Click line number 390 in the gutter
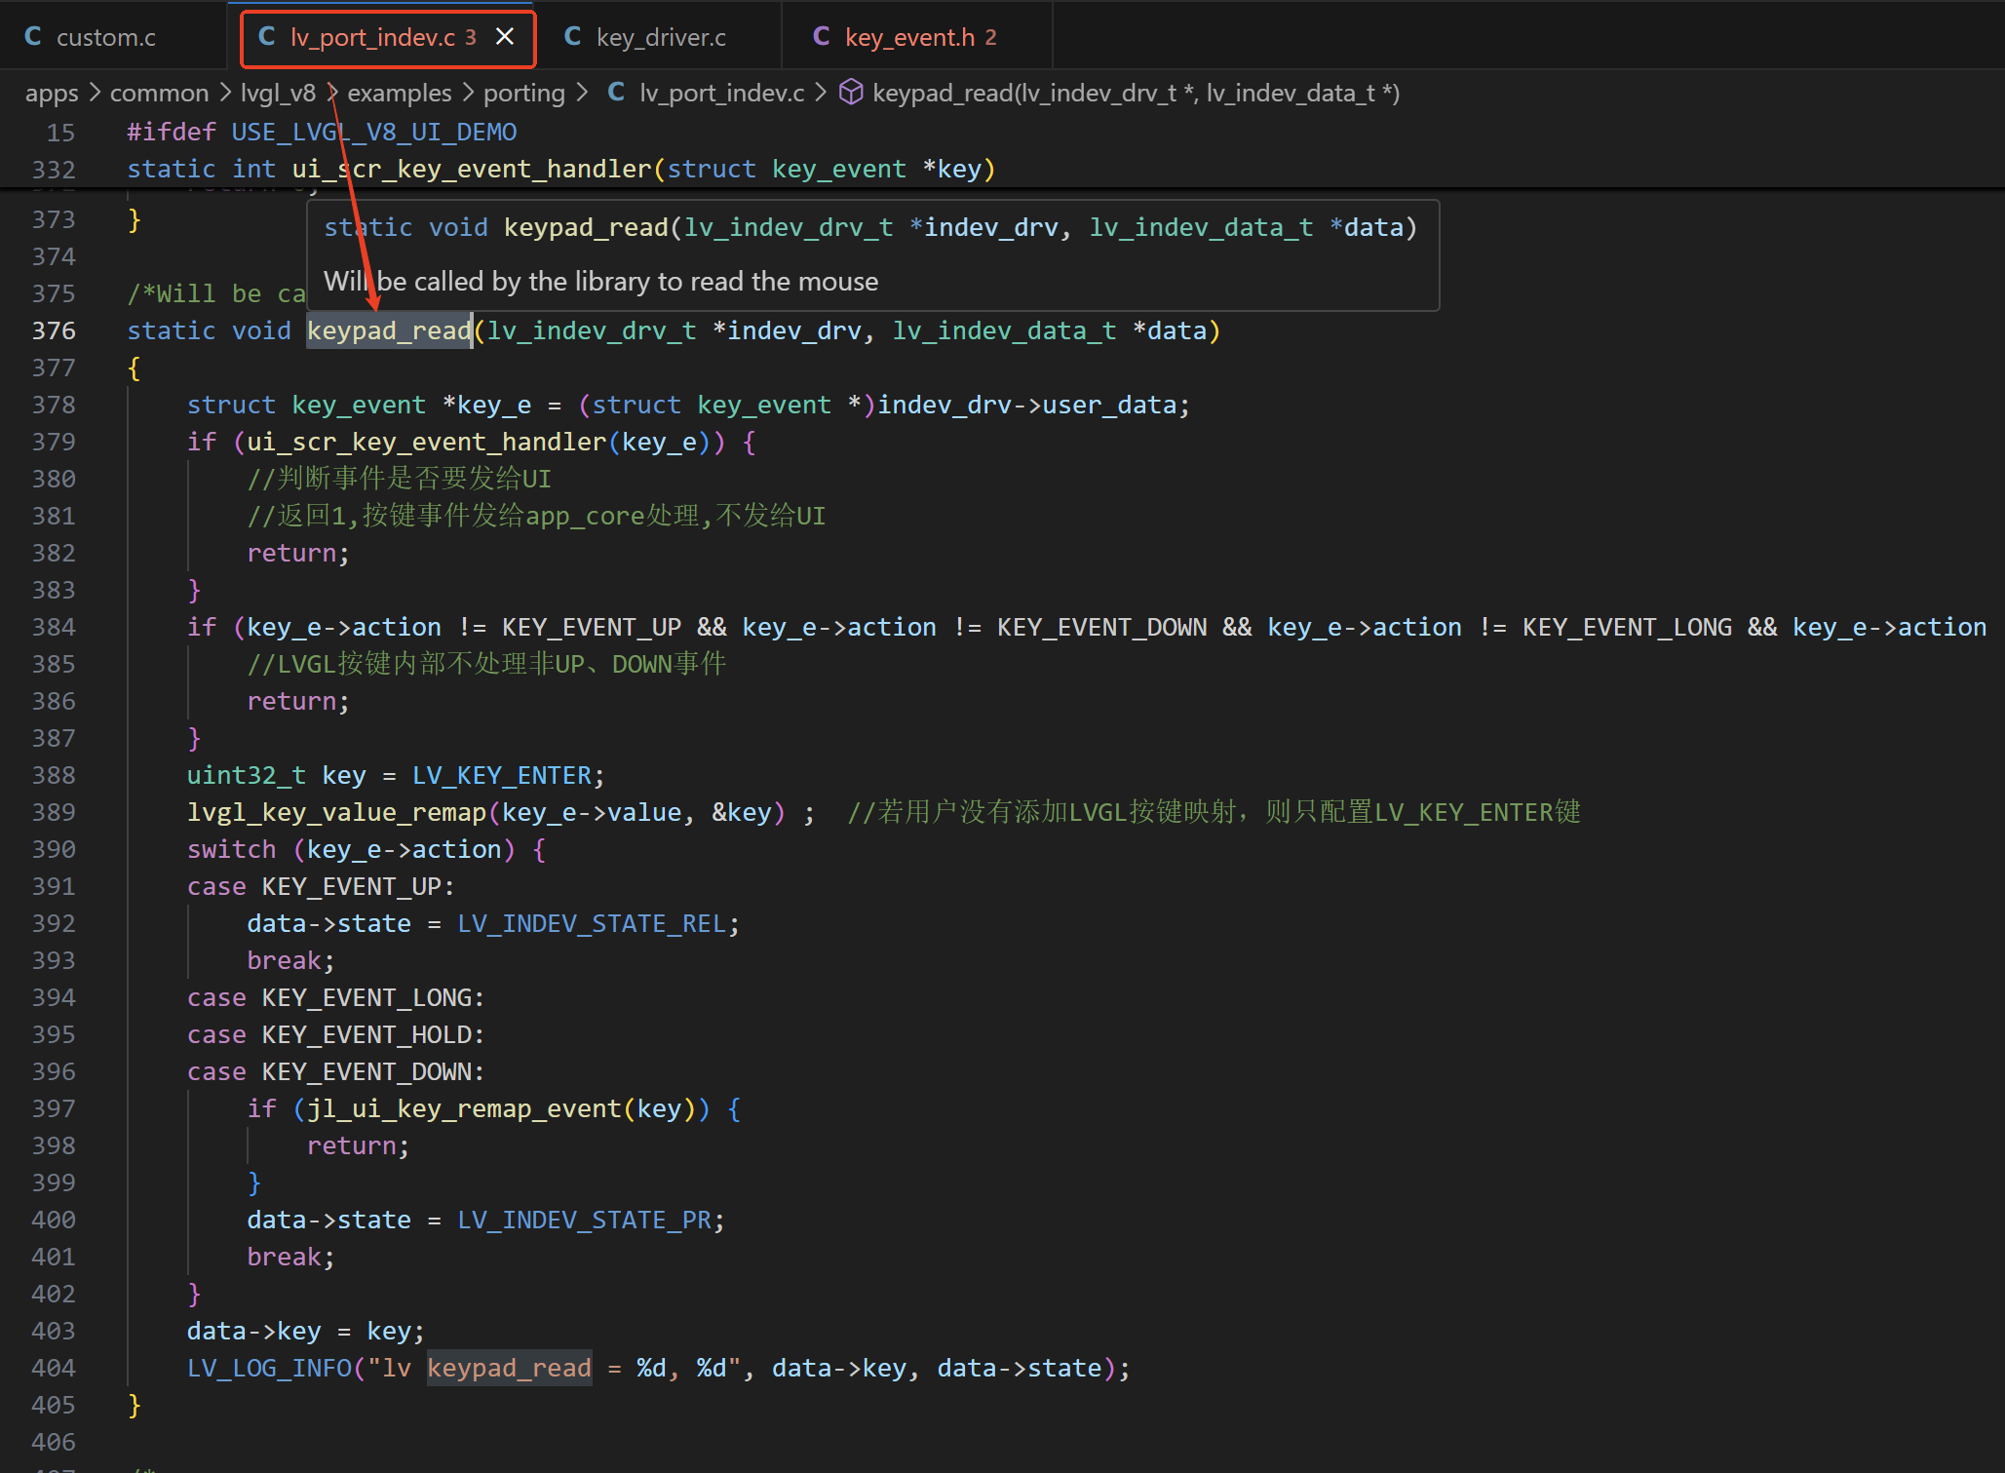Image resolution: width=2005 pixels, height=1473 pixels. [x=54, y=850]
